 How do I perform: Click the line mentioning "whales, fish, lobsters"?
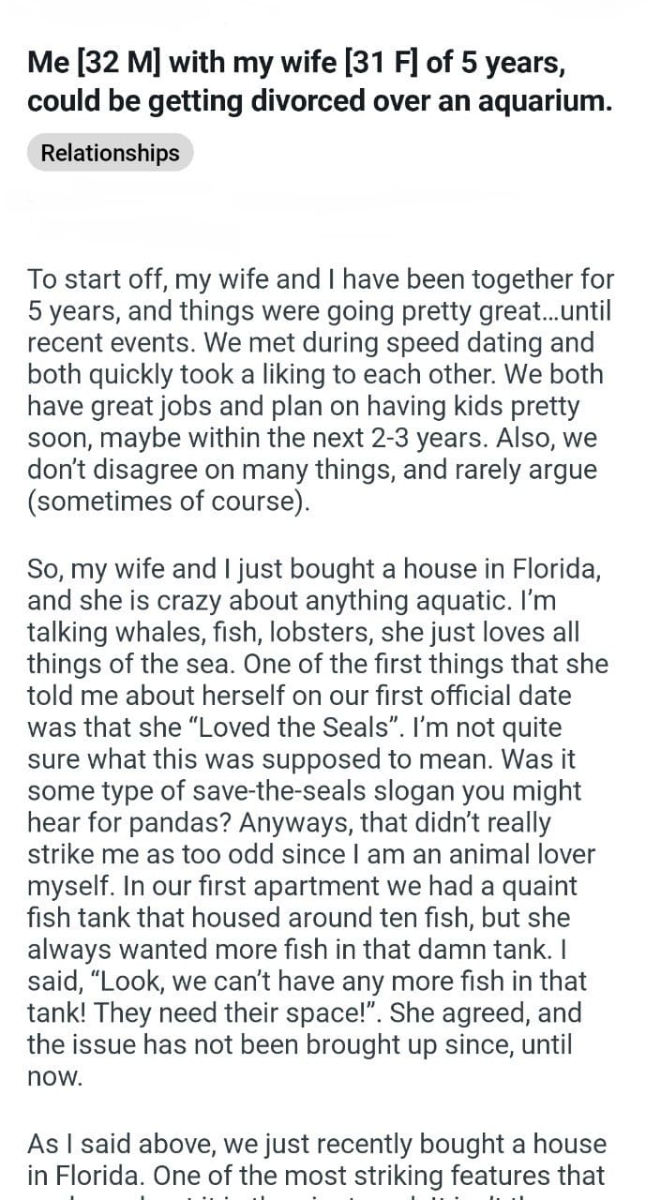tap(303, 632)
